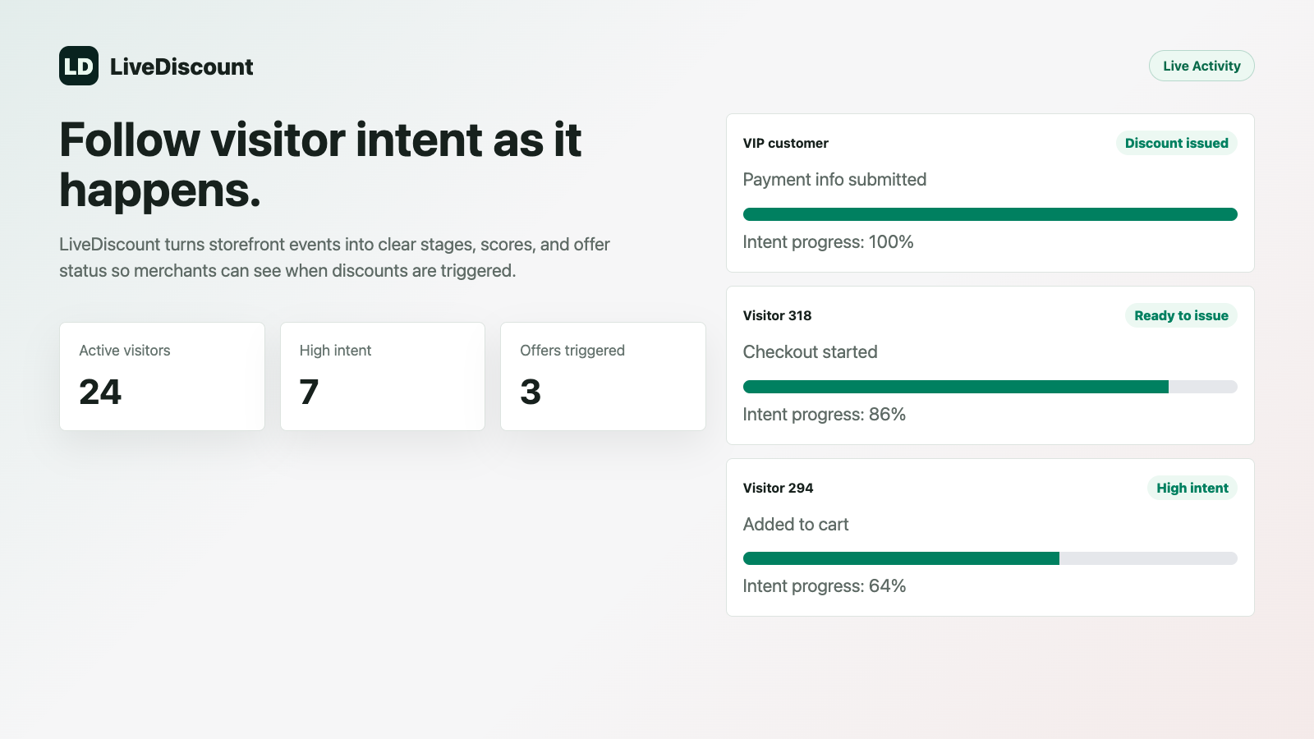The width and height of the screenshot is (1314, 739).
Task: Click the LD logo icon
Action: (x=79, y=66)
